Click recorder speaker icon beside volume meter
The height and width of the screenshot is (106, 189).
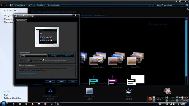(167, 97)
